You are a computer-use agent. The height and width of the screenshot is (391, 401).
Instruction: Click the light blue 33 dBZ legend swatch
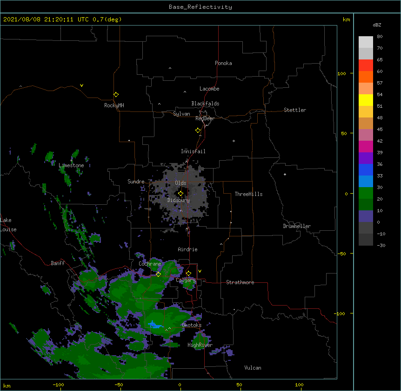(x=366, y=182)
